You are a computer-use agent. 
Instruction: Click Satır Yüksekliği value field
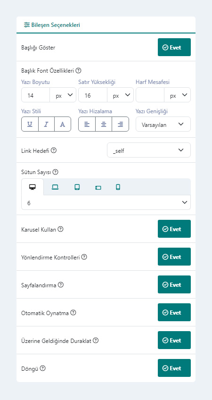[x=93, y=95]
